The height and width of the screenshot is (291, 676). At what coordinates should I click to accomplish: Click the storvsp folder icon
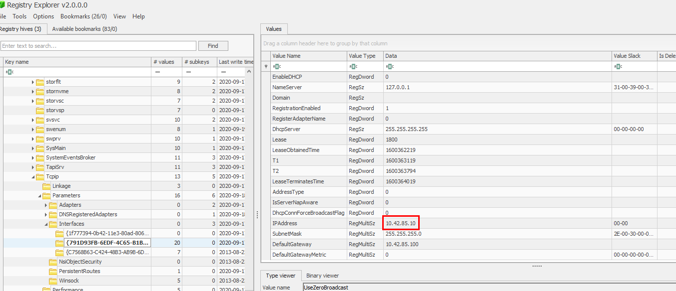[40, 110]
